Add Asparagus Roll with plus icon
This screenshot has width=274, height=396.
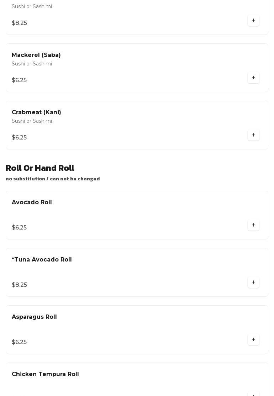[253, 340]
